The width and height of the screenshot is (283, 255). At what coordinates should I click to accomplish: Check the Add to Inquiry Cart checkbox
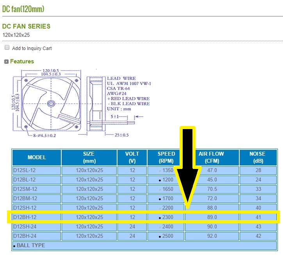coord(7,48)
